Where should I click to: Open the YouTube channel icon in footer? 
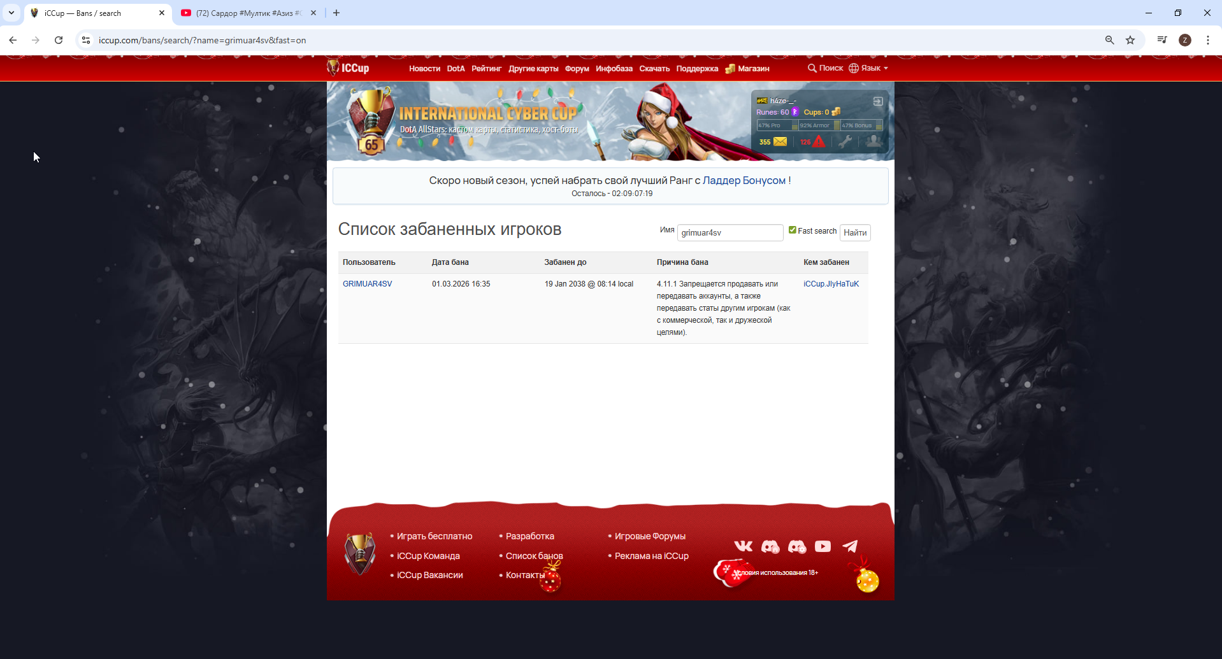[823, 546]
